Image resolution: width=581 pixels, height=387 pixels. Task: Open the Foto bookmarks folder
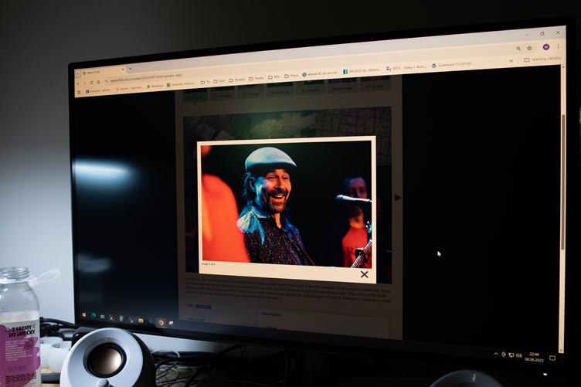219,80
